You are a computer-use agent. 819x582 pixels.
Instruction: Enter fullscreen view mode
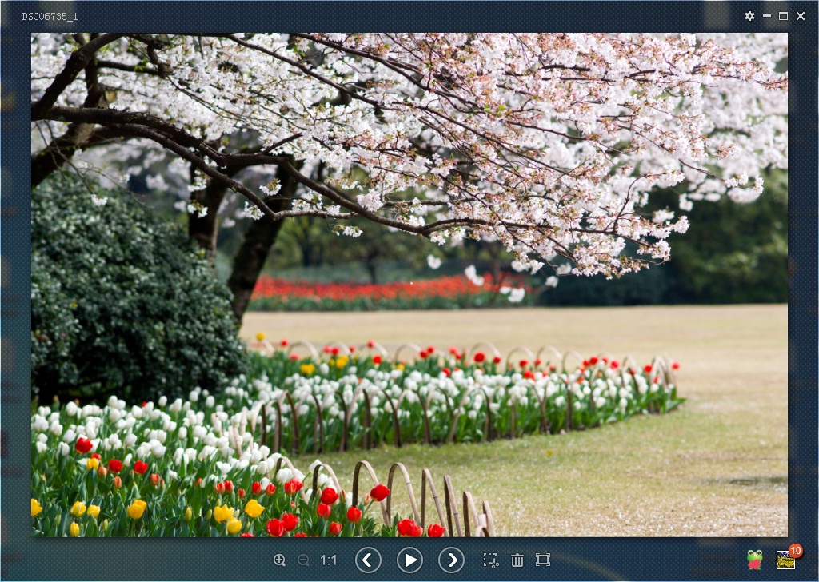coord(543,560)
